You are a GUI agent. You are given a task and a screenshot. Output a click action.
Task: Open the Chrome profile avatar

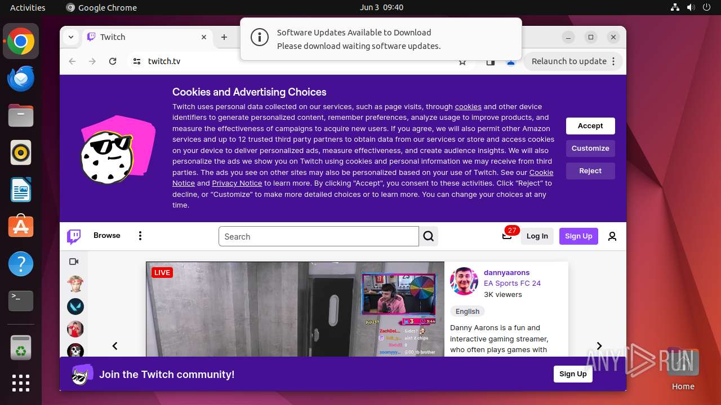tap(511, 62)
